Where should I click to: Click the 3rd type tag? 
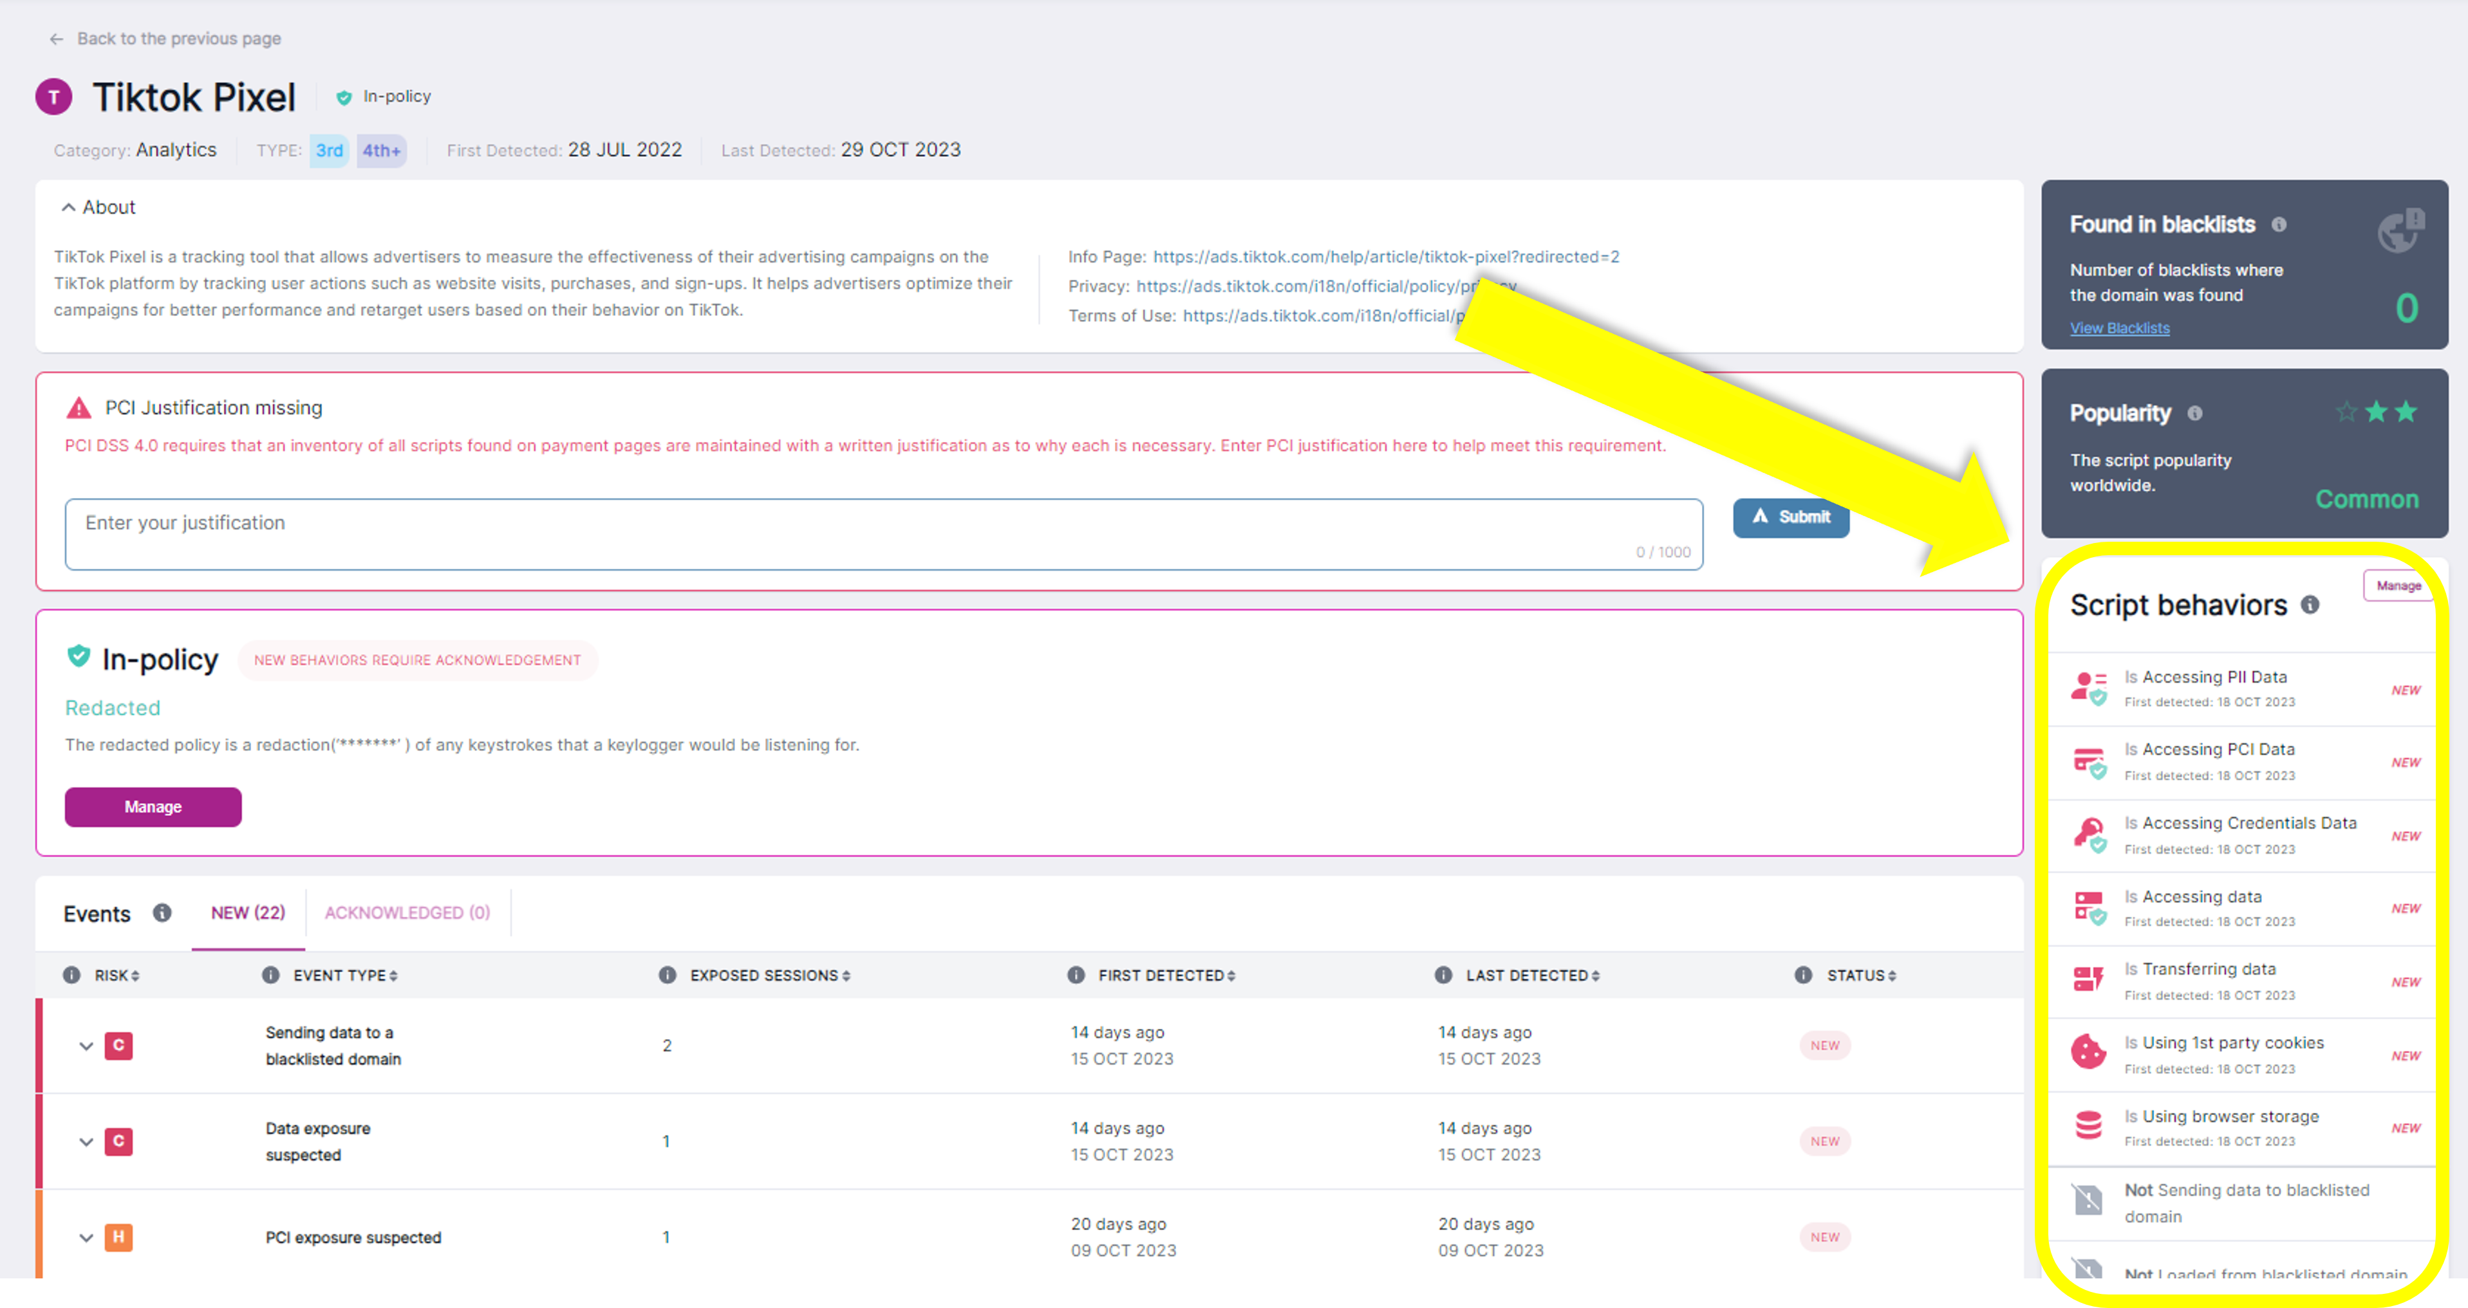[330, 151]
